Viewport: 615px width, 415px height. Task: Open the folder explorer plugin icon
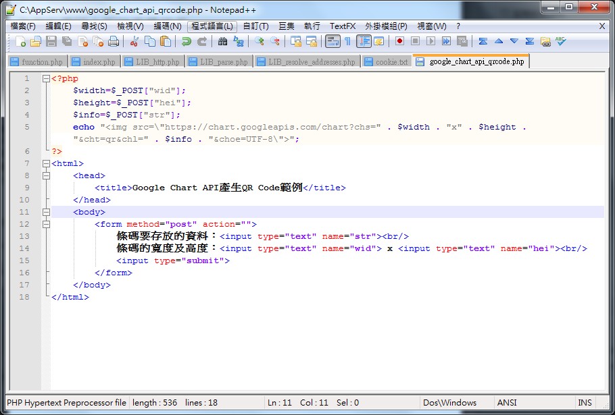click(545, 41)
